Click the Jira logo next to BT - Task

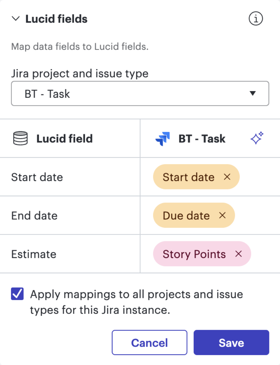162,138
